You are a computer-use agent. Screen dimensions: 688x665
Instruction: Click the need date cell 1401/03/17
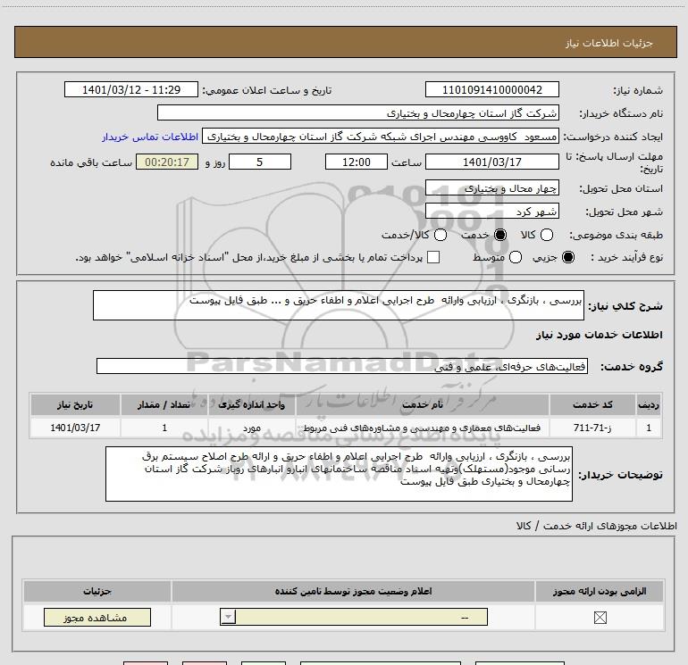(x=75, y=428)
